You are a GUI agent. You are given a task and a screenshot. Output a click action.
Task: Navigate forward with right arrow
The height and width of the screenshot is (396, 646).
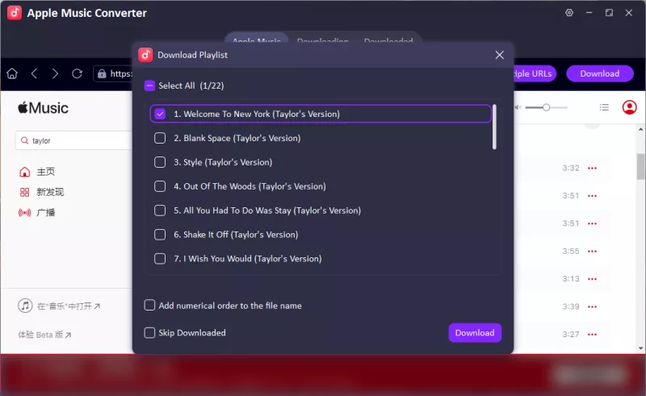pos(55,73)
